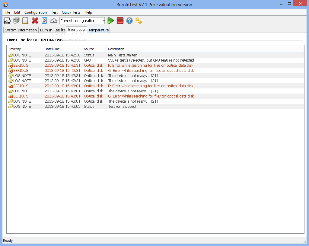
Task: Sort by Source column header
Action: click(x=94, y=49)
